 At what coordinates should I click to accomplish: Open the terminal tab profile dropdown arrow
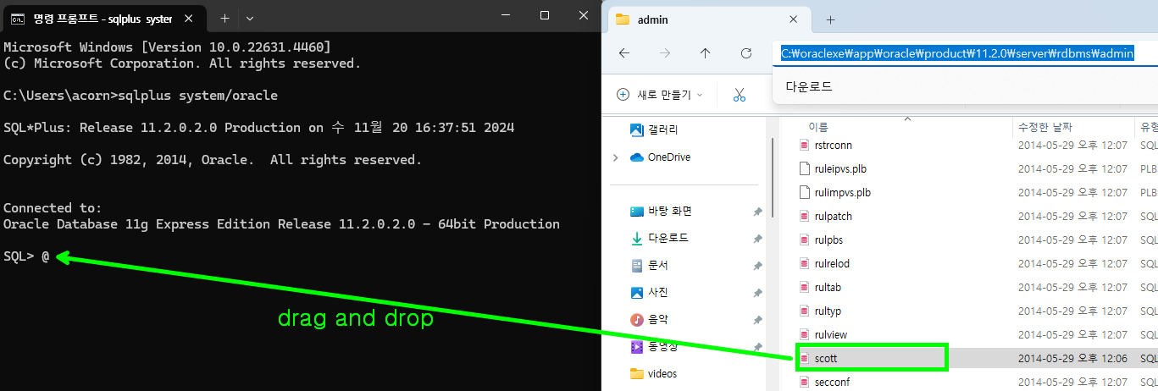(x=250, y=18)
